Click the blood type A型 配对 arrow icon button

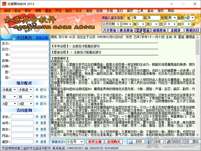tap(37, 104)
